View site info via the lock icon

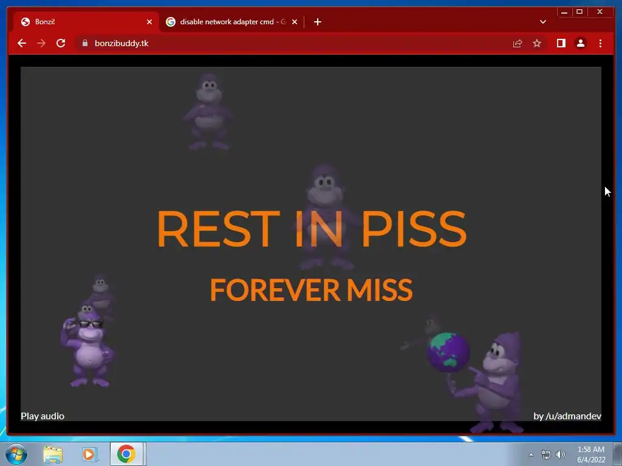pos(85,43)
